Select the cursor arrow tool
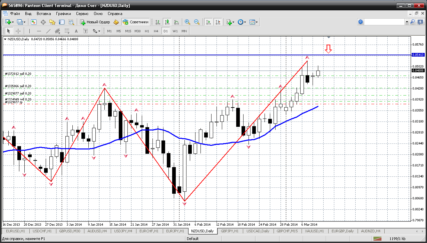The height and width of the screenshot is (243, 427). (x=9, y=31)
